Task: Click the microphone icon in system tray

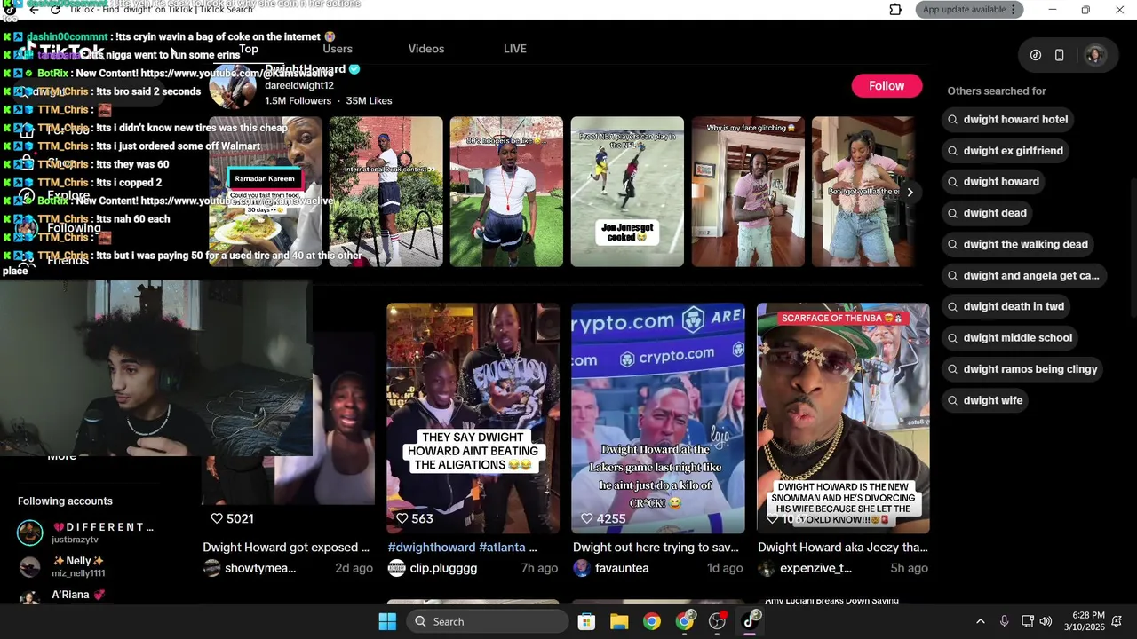Action: [1004, 621]
